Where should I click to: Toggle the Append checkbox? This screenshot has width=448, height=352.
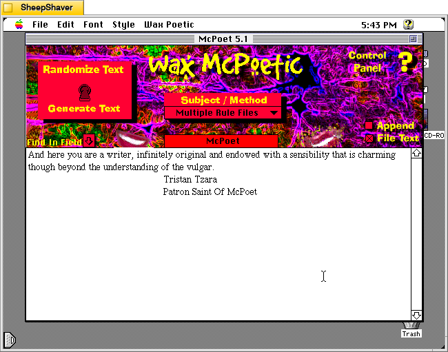click(x=369, y=125)
